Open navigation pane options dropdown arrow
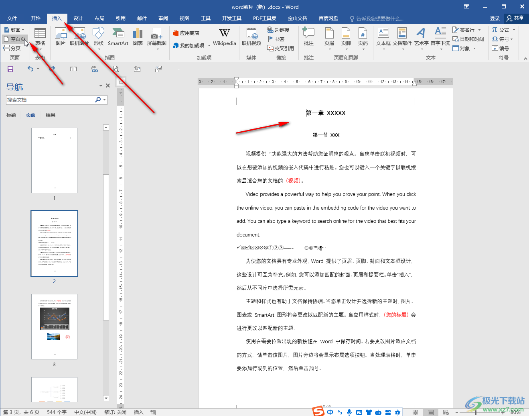The image size is (529, 416). click(x=101, y=86)
